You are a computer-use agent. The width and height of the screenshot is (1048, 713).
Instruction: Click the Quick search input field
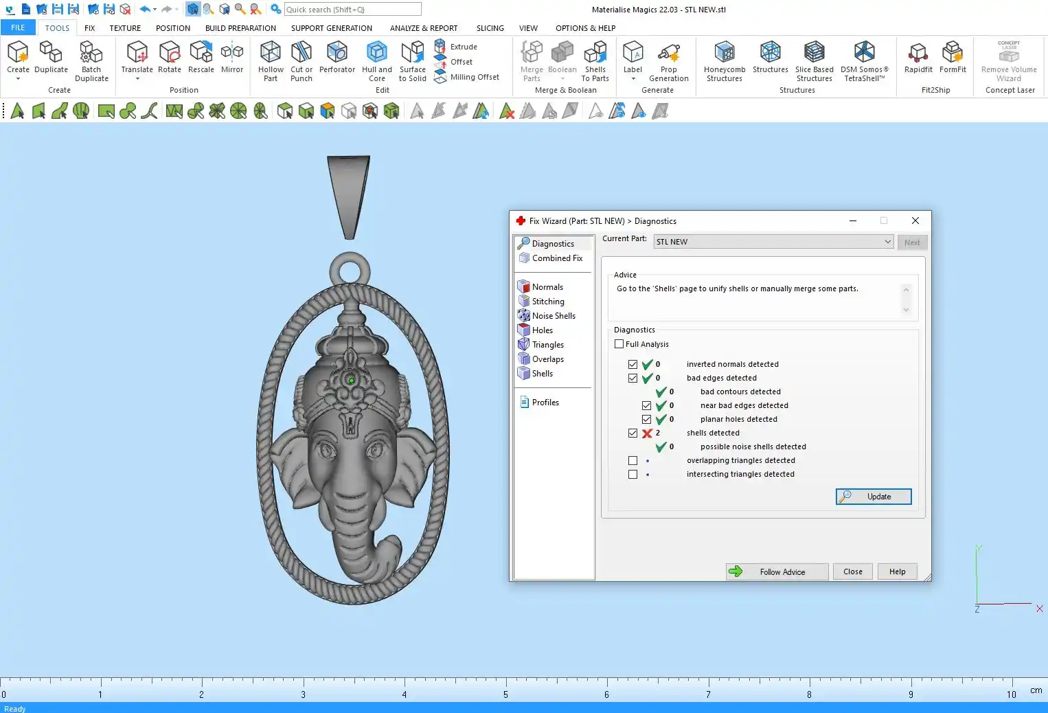tap(352, 10)
